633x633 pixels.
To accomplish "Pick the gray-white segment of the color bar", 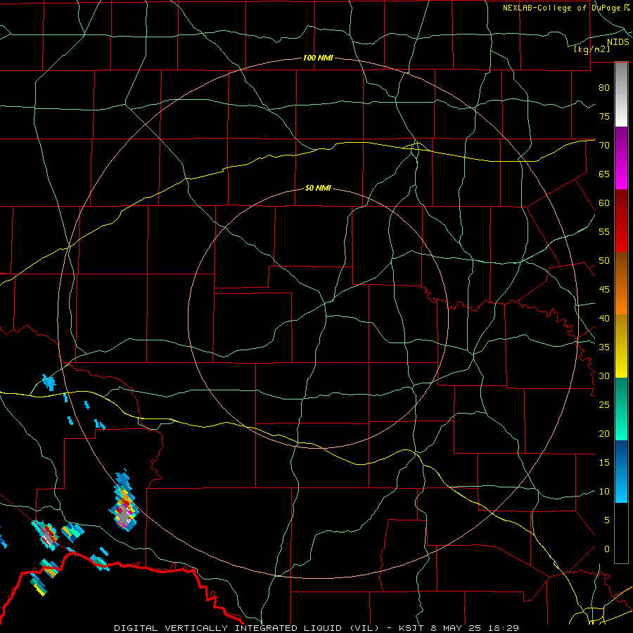I will pos(621,94).
